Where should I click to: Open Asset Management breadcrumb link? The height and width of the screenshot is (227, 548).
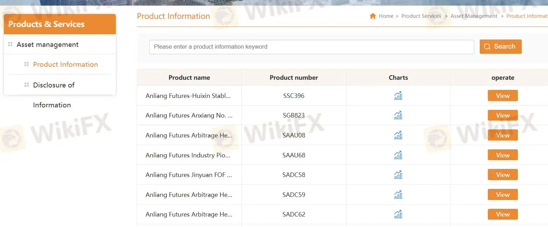tap(474, 16)
